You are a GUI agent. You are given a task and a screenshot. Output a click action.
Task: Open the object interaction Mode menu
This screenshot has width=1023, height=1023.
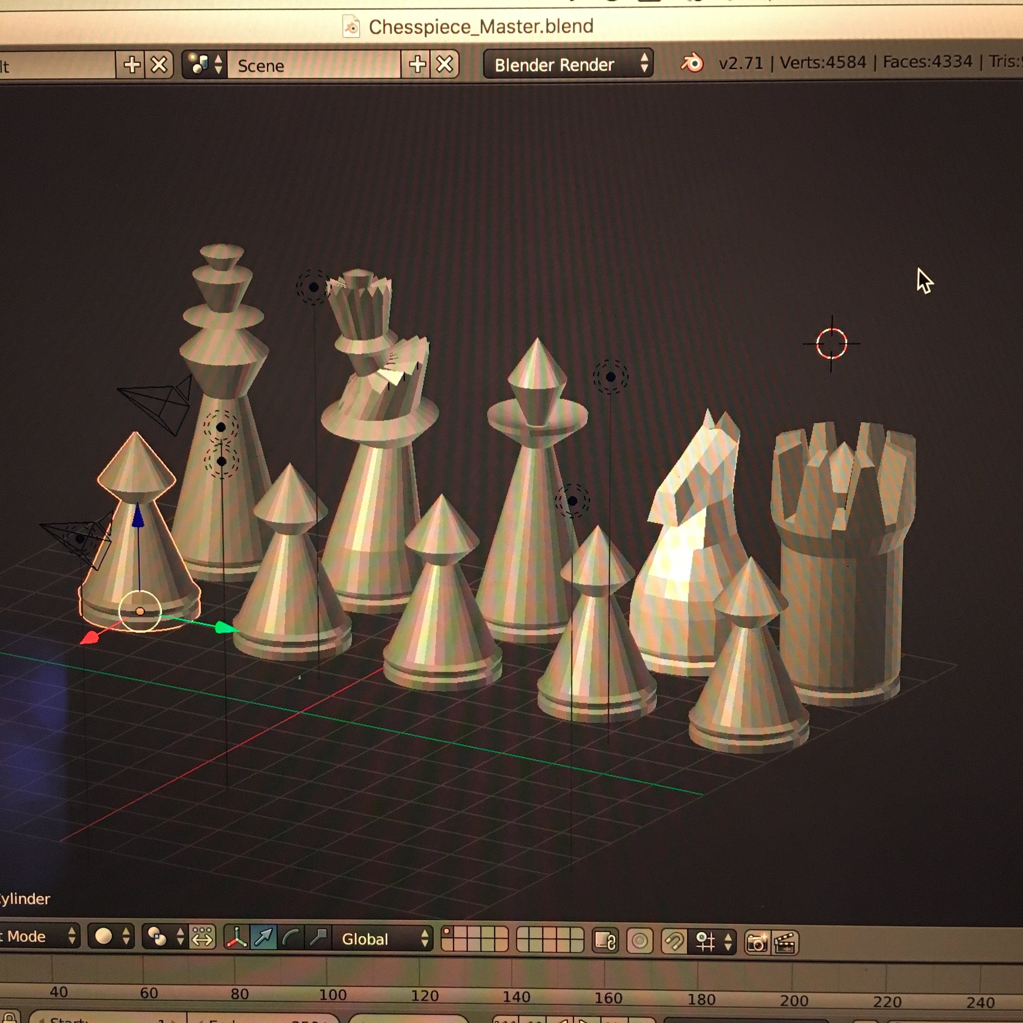(x=37, y=936)
